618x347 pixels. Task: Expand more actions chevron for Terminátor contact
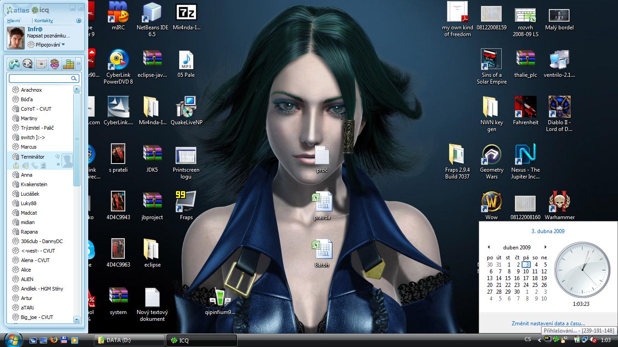(x=58, y=164)
